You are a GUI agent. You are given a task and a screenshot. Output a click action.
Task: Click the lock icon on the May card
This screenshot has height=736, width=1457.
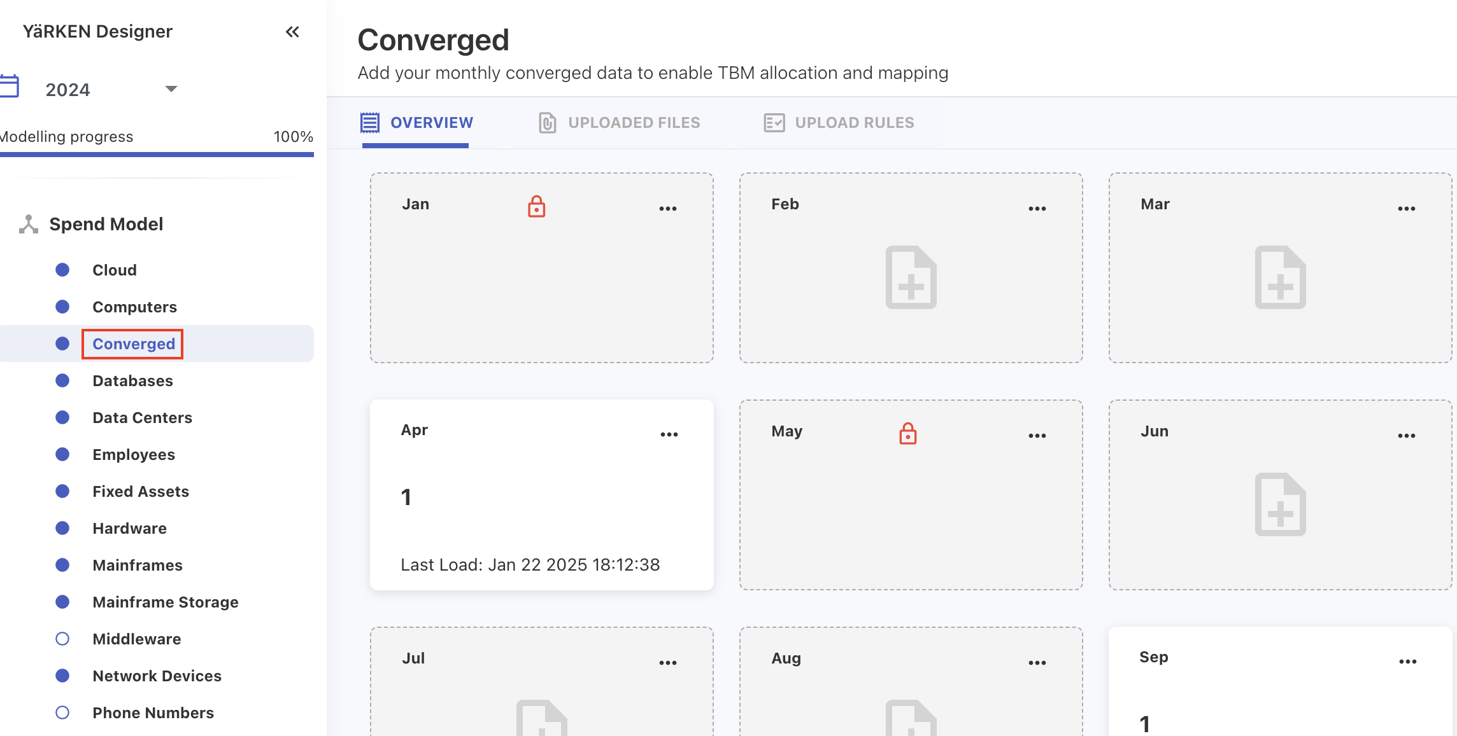(907, 434)
